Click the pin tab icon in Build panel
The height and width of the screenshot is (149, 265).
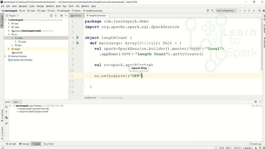[7, 124]
